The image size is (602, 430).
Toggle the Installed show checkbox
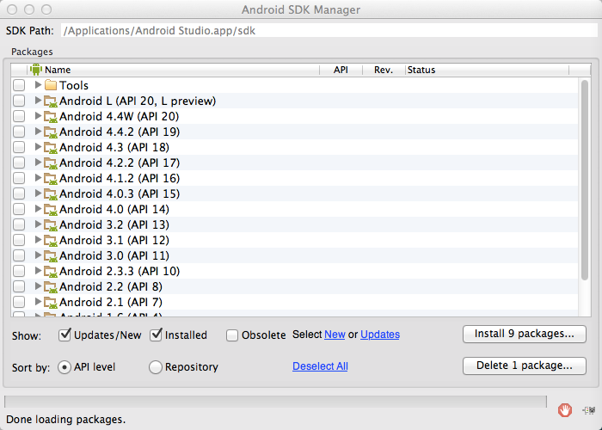pyautogui.click(x=156, y=335)
